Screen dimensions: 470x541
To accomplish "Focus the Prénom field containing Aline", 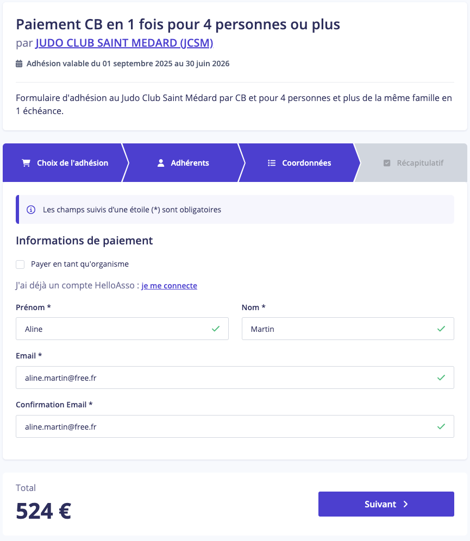I will click(x=122, y=329).
